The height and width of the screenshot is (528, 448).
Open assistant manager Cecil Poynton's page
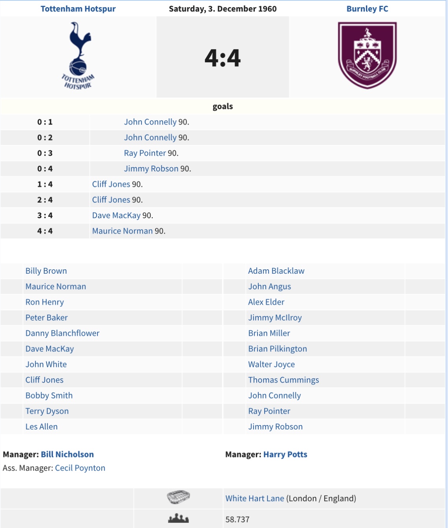pyautogui.click(x=80, y=468)
